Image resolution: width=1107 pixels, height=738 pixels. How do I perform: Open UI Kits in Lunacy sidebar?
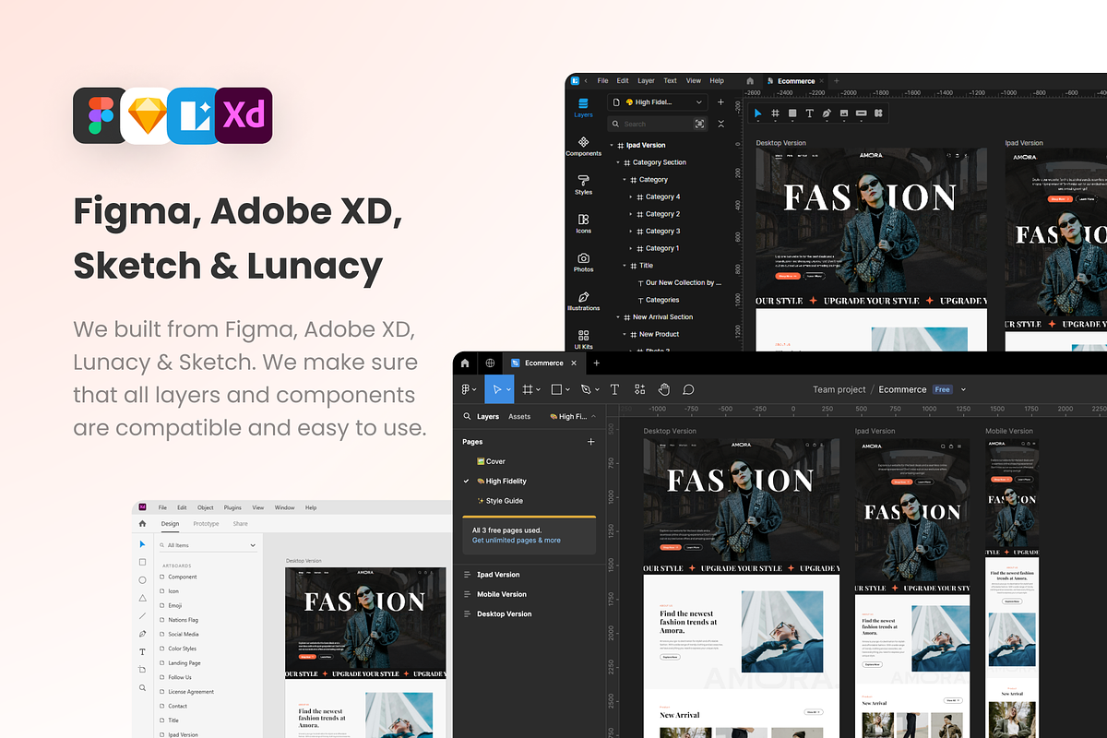583,339
